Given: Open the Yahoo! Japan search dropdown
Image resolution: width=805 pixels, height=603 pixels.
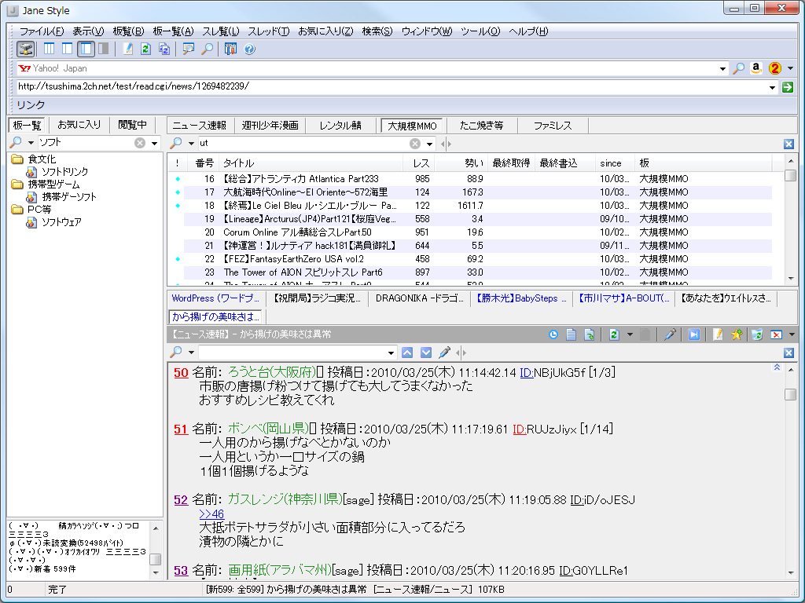Looking at the screenshot, I should point(725,68).
